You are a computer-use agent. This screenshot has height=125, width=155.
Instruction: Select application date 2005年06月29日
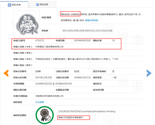coord(82,40)
